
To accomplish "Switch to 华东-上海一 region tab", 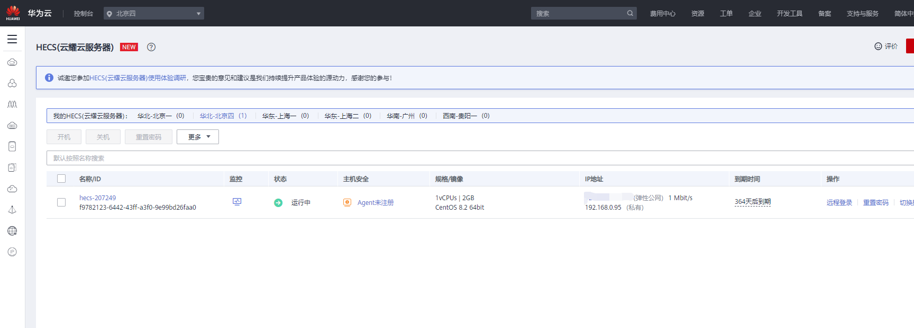I will [286, 116].
